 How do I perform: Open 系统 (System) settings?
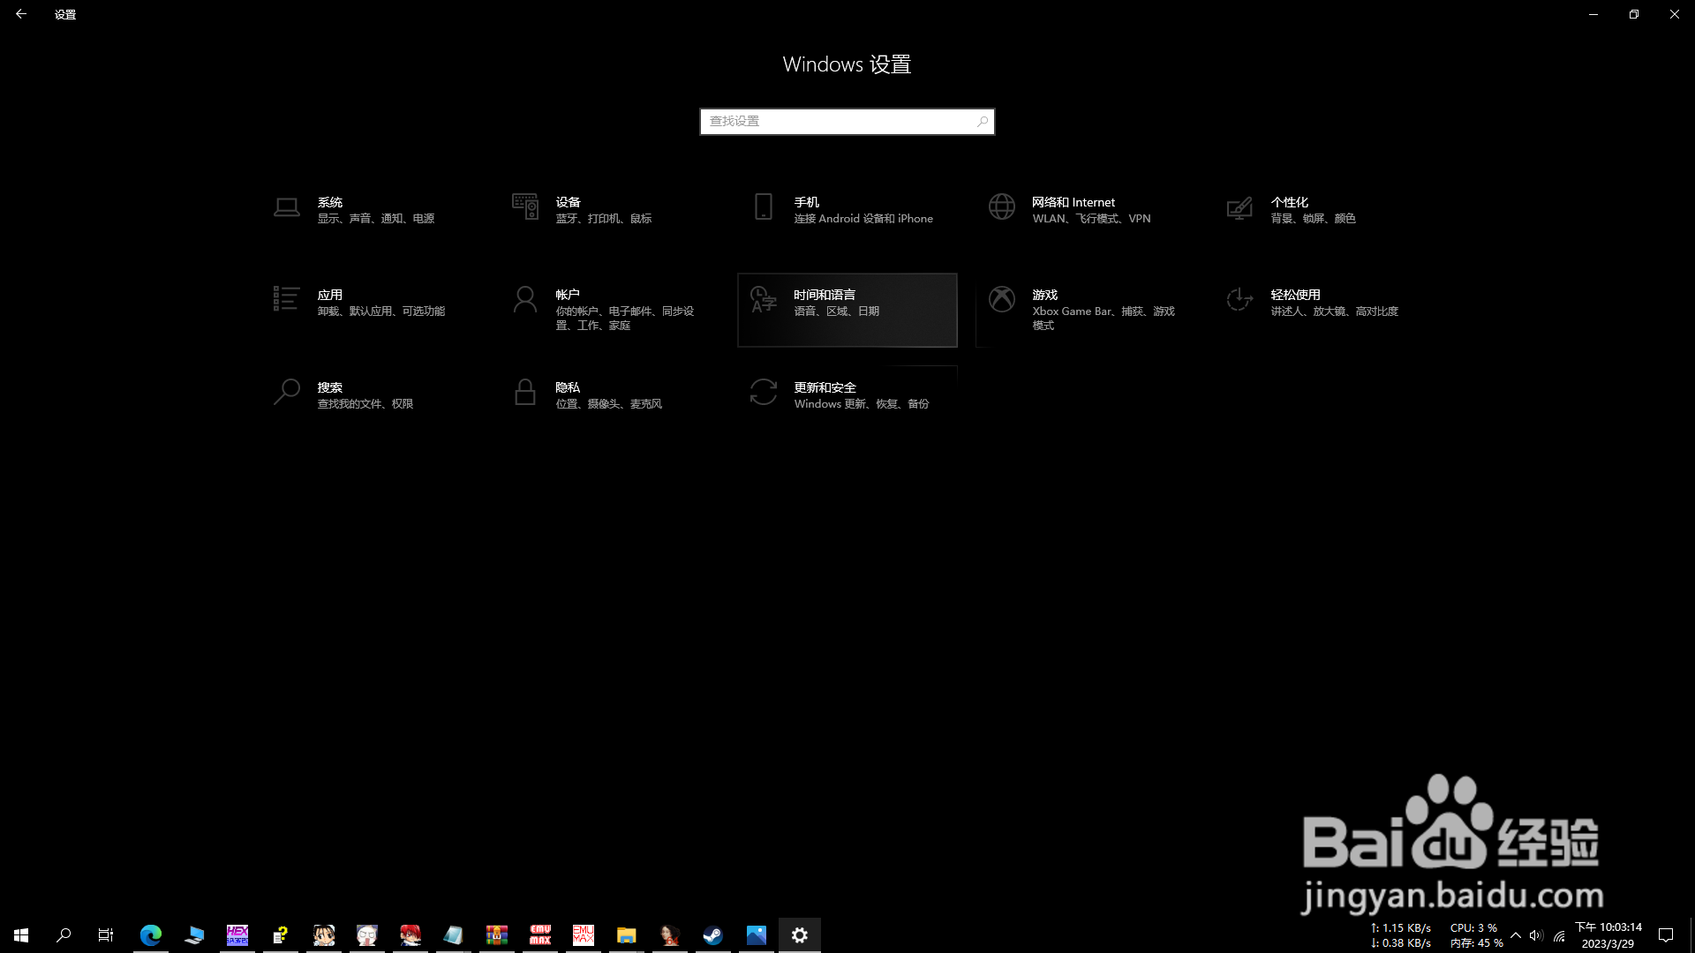[x=362, y=210]
